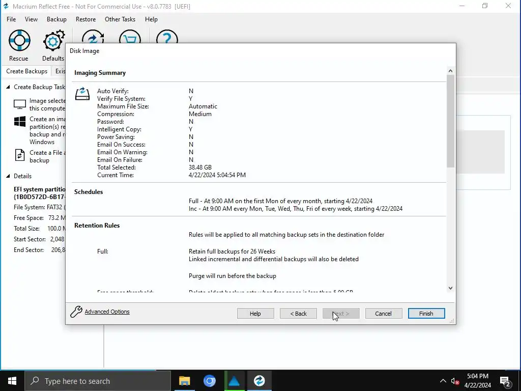
Task: Click the Current Time value
Action: pos(217,175)
